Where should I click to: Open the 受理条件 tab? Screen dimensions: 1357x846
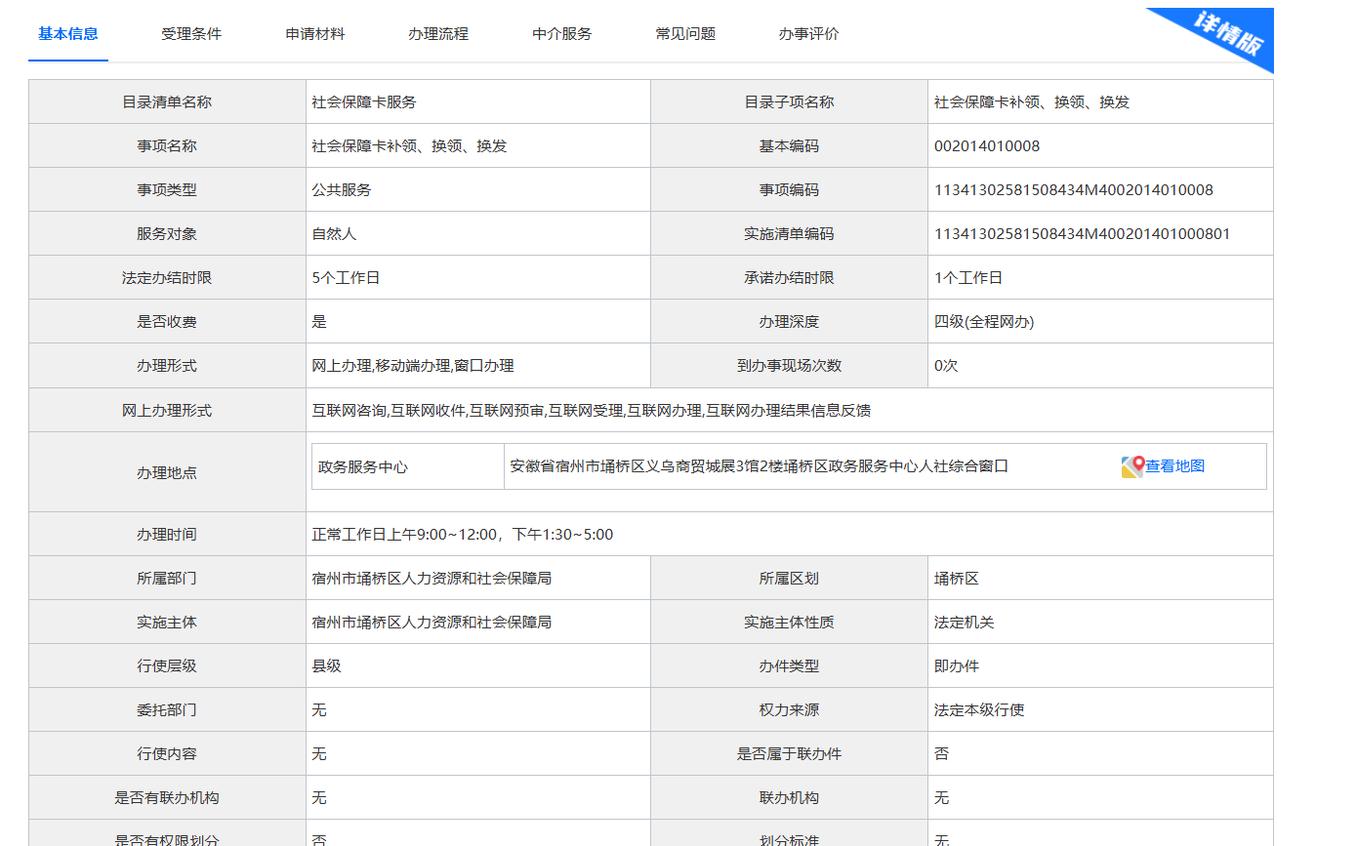[191, 34]
